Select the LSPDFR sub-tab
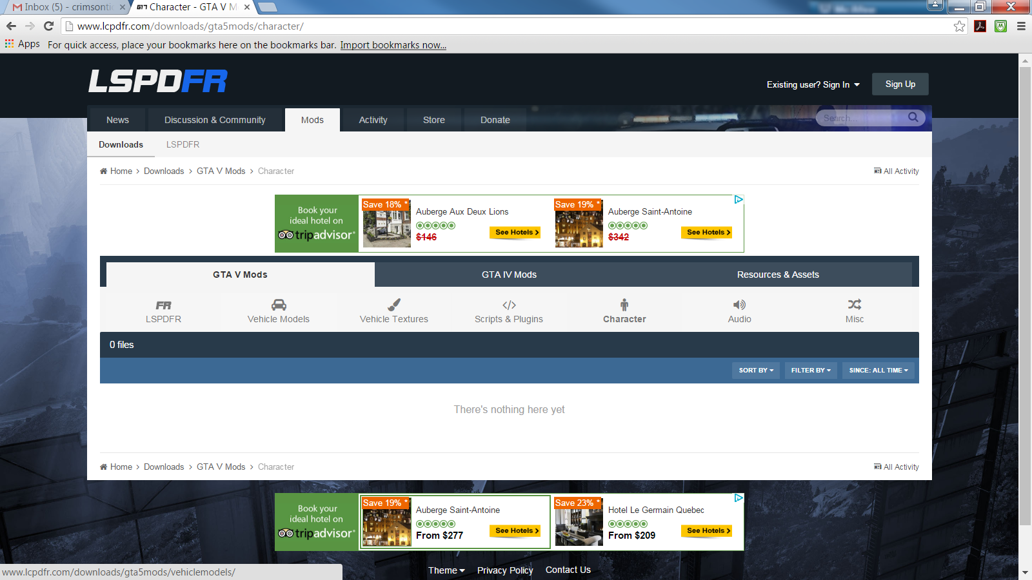This screenshot has height=580, width=1032. pyautogui.click(x=183, y=144)
